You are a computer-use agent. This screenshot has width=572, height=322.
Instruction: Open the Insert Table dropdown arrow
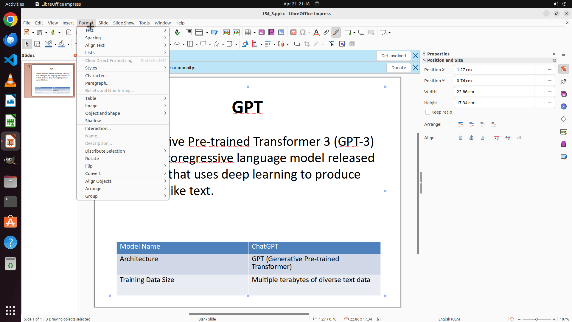click(x=254, y=33)
